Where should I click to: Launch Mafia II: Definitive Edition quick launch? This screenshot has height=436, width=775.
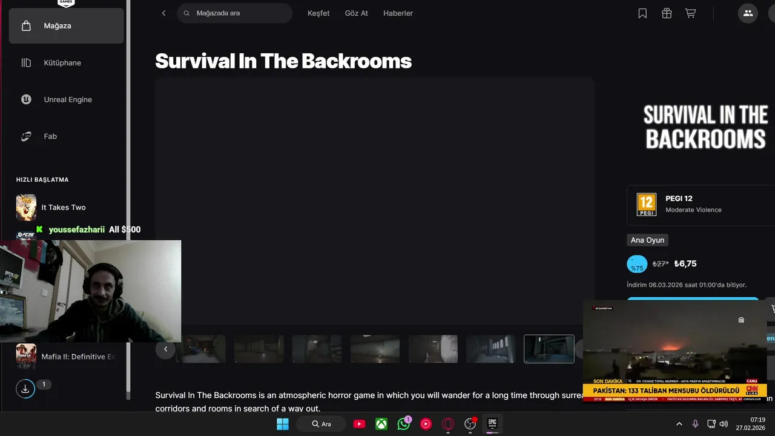coord(66,357)
